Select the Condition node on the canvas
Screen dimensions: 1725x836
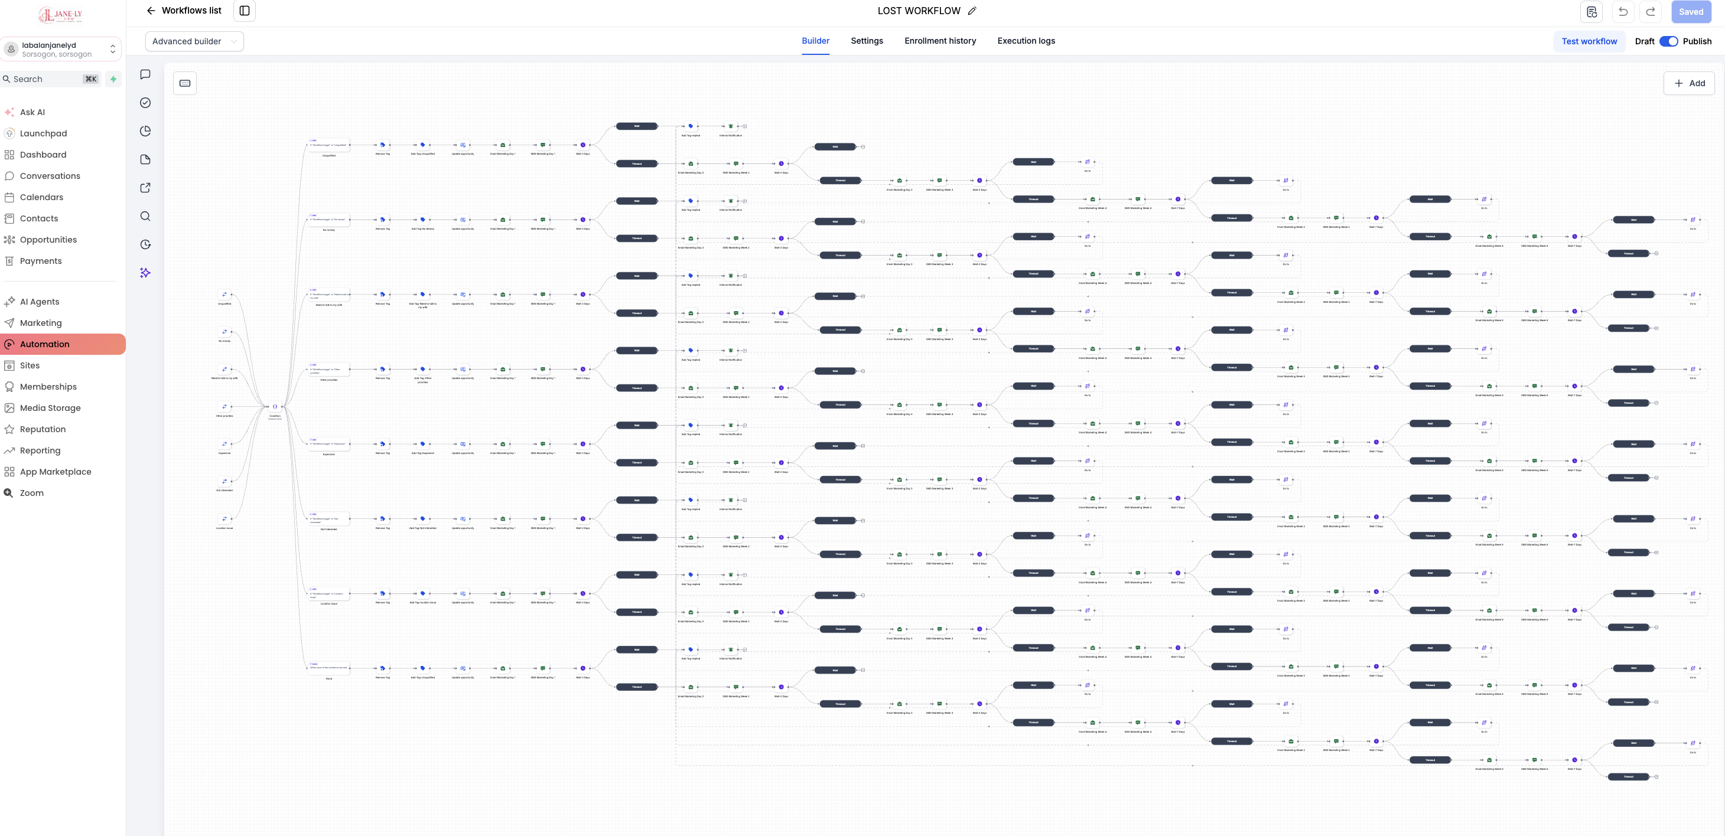coord(275,406)
